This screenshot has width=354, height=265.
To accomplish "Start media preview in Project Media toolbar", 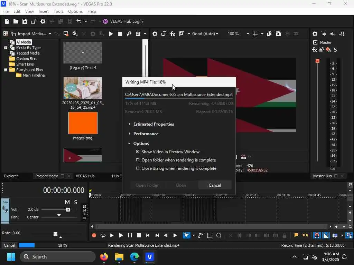I will click(x=111, y=34).
